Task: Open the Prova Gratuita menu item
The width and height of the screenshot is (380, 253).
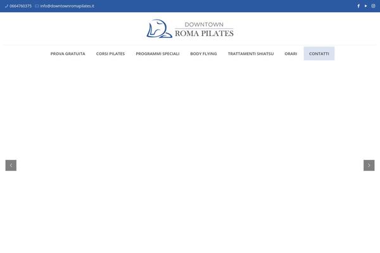Action: tap(68, 54)
